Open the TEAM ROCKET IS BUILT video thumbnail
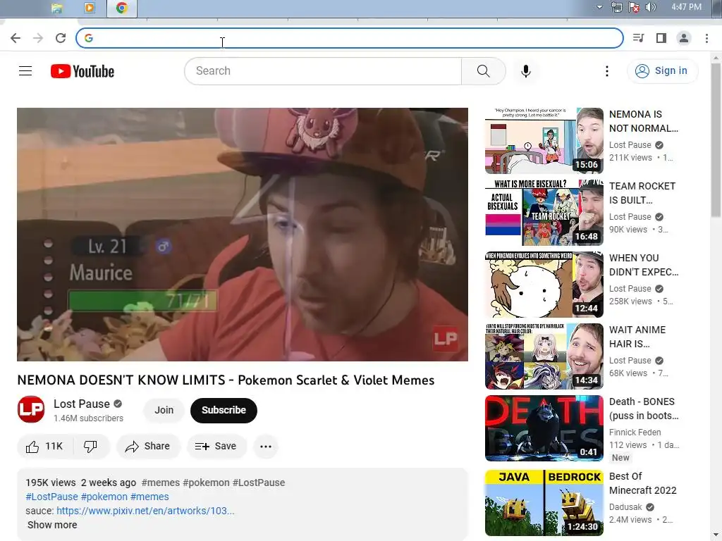 (544, 213)
